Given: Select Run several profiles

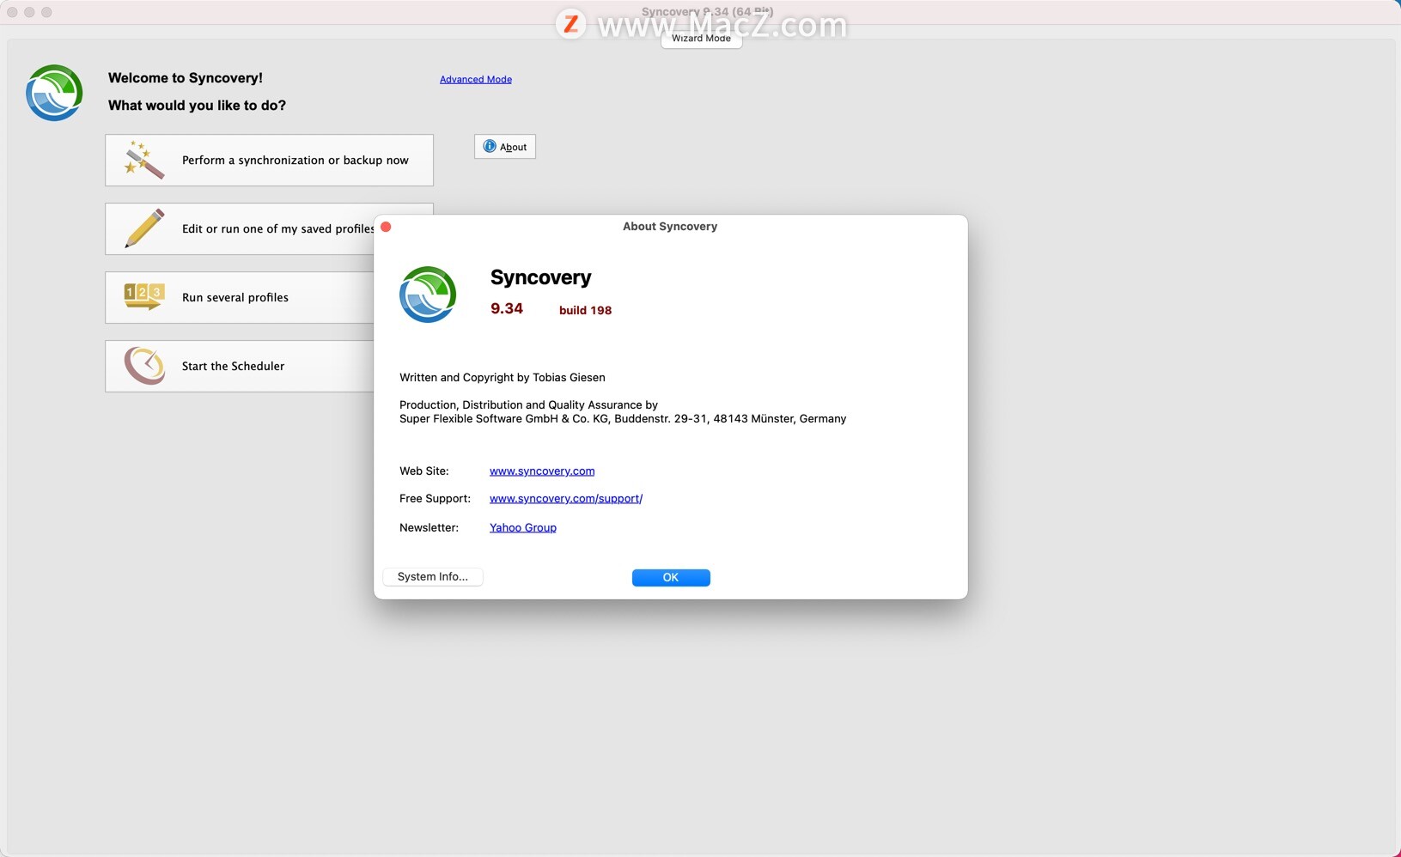Looking at the screenshot, I should coord(240,297).
